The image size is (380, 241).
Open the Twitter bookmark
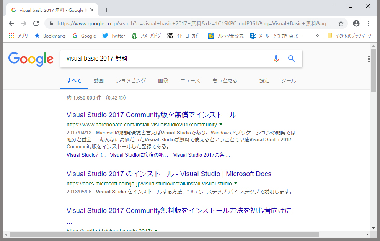click(113, 36)
